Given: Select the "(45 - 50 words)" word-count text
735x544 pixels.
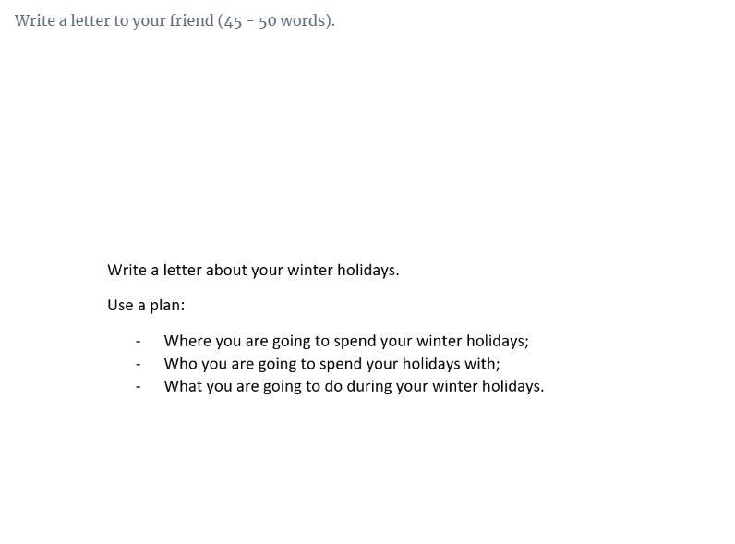Looking at the screenshot, I should [x=276, y=20].
